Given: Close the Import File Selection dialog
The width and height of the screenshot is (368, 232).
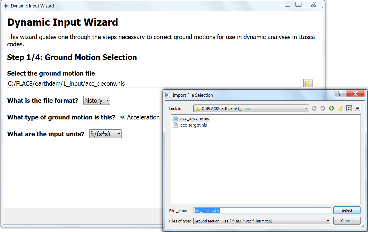Looking at the screenshot, I should tap(355, 94).
